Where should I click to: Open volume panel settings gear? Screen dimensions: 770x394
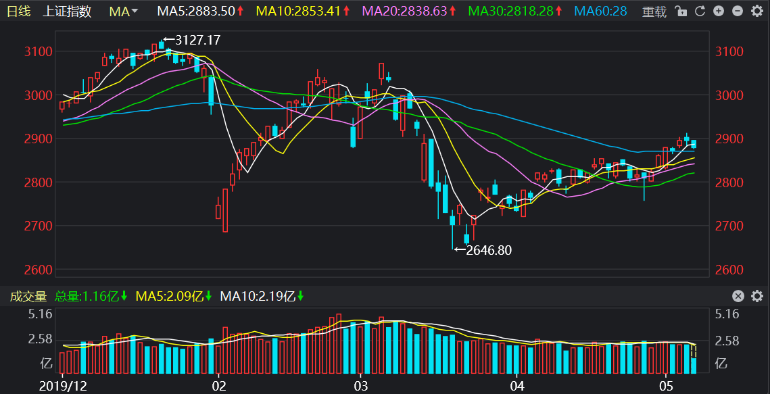756,296
